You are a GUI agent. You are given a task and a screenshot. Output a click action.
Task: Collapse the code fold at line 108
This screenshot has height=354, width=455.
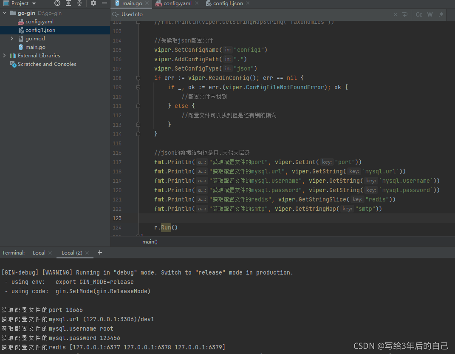click(x=138, y=78)
